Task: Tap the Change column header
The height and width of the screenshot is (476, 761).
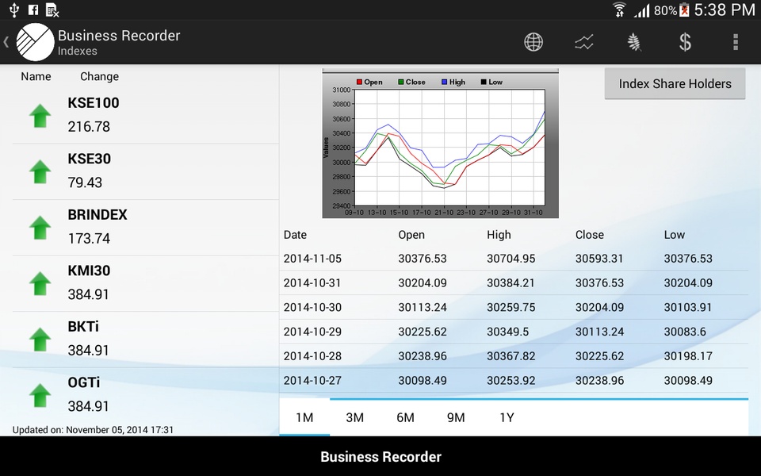Action: 100,76
